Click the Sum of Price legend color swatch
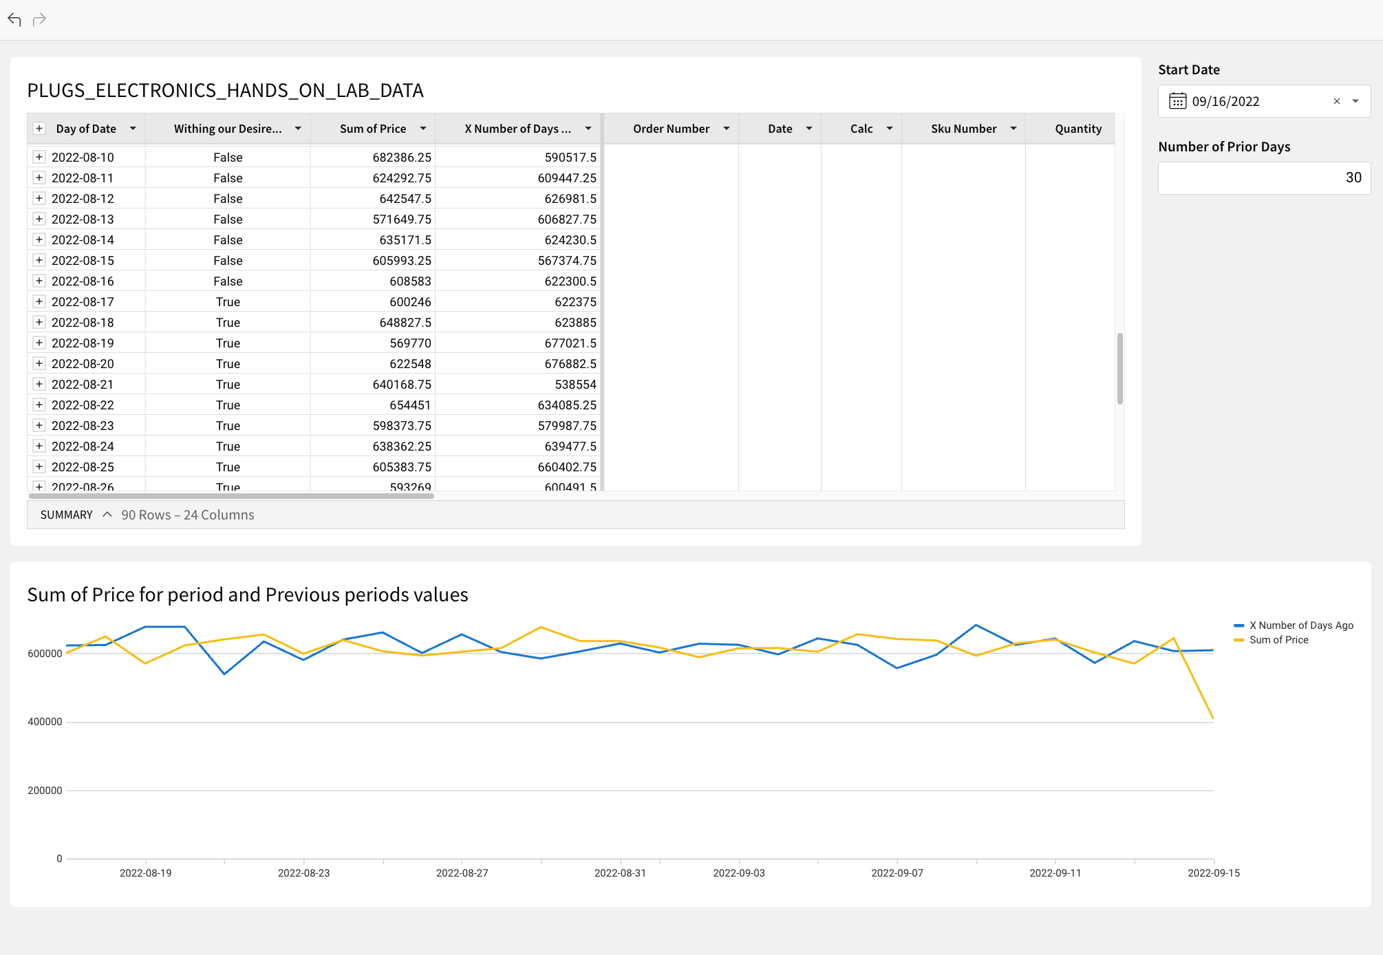 1239,639
